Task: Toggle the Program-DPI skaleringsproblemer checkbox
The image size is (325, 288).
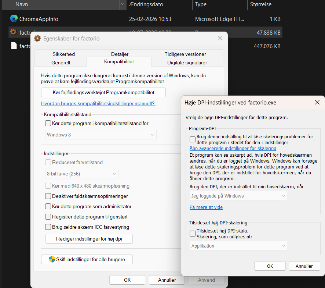Action: (x=192, y=139)
